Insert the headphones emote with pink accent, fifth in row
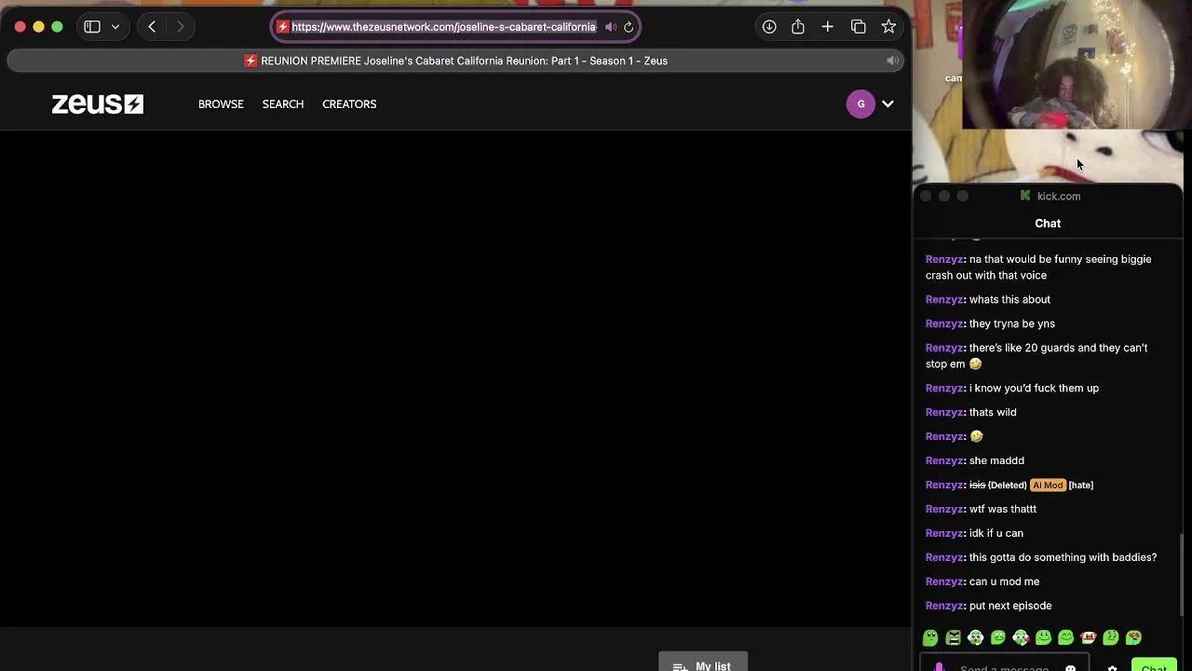1192x671 pixels. [1021, 637]
